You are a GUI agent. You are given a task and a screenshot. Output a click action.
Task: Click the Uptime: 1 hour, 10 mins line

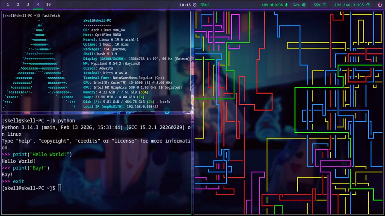pyautogui.click(x=106, y=44)
